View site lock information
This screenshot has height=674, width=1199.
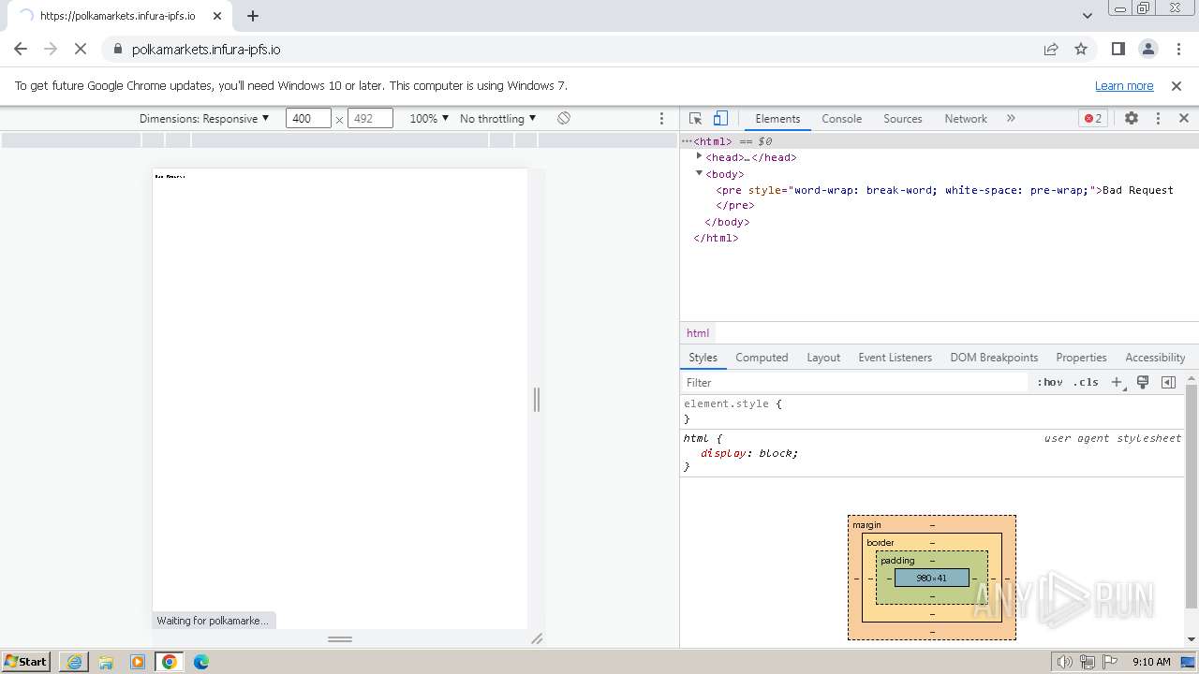click(117, 49)
